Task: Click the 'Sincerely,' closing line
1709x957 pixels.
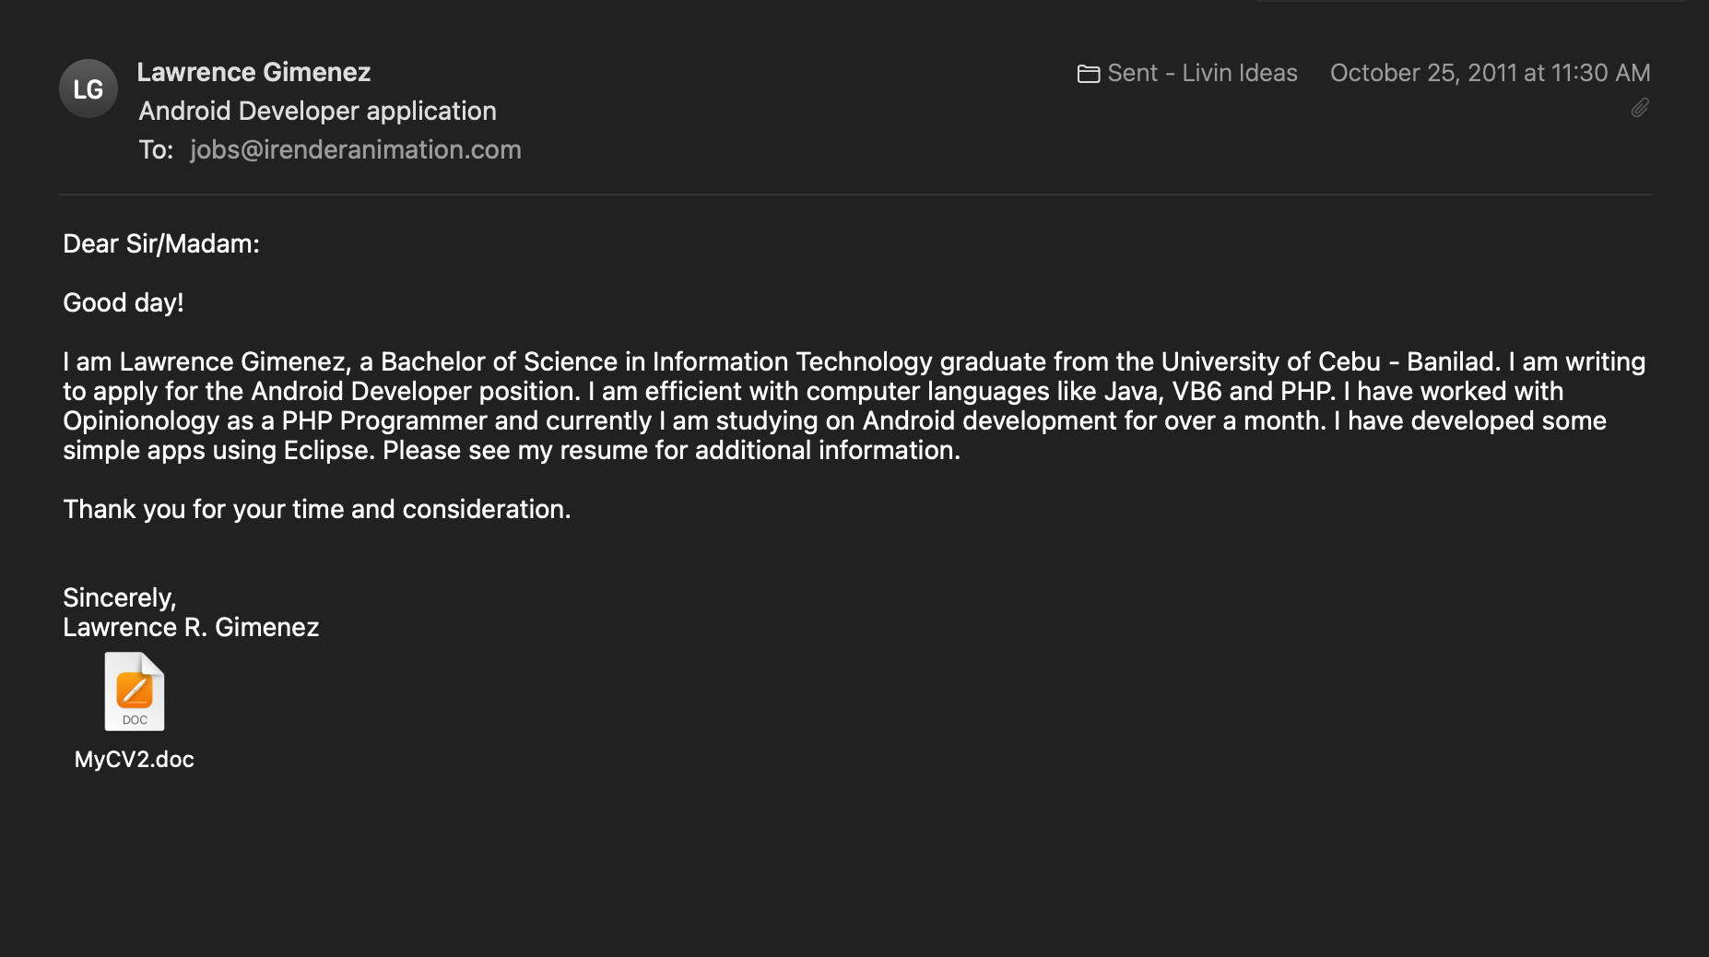Action: pyautogui.click(x=119, y=597)
